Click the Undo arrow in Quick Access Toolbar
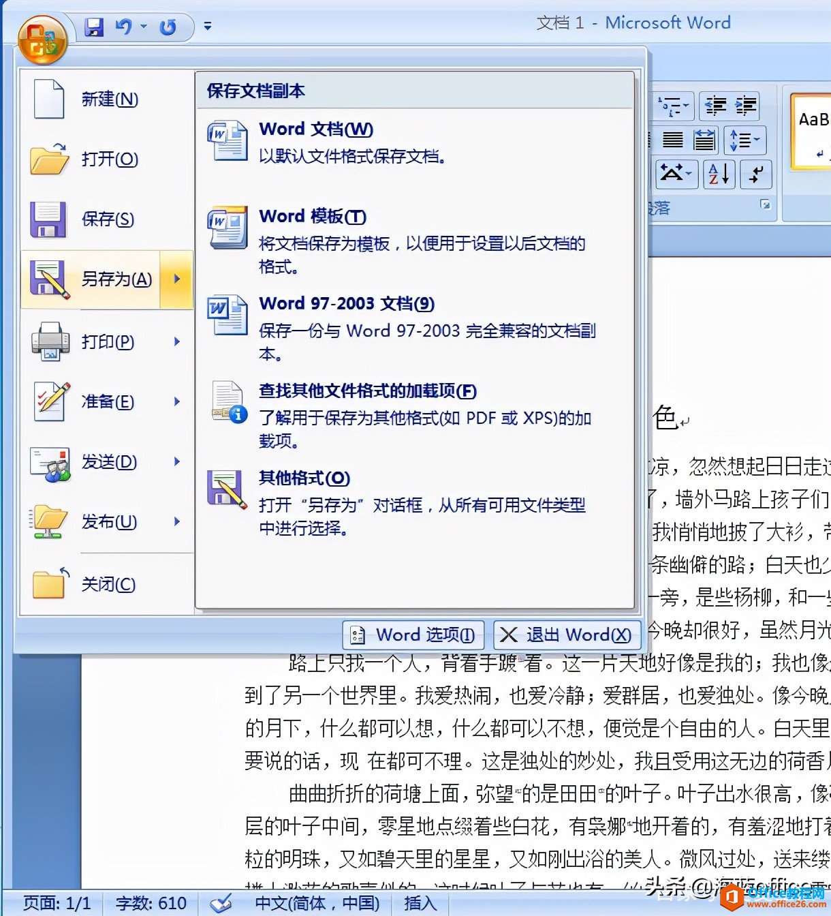 (x=124, y=27)
